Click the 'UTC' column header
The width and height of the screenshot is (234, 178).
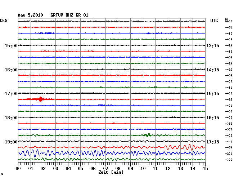214,21
